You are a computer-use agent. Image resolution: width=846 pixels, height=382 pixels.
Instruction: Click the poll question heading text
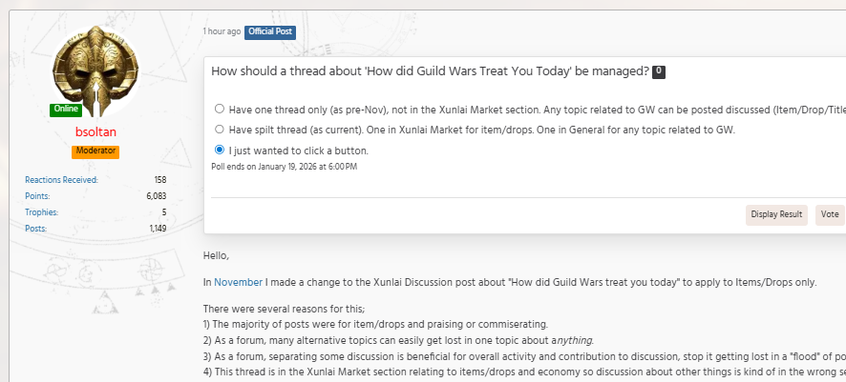430,72
